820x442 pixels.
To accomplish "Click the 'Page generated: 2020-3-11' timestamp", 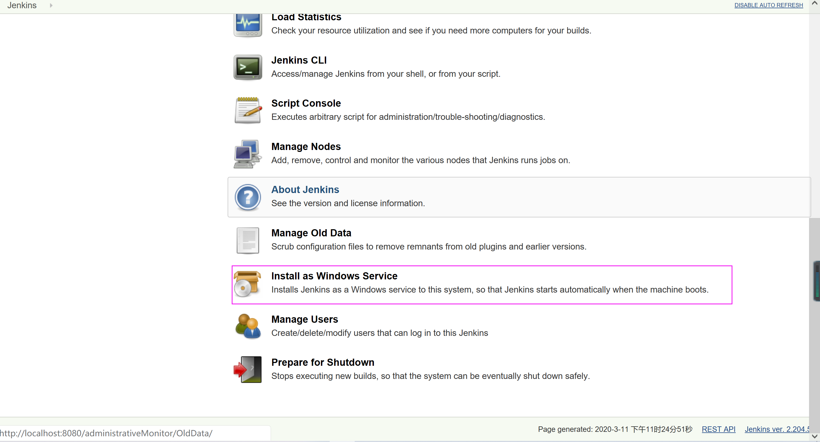I will 615,429.
